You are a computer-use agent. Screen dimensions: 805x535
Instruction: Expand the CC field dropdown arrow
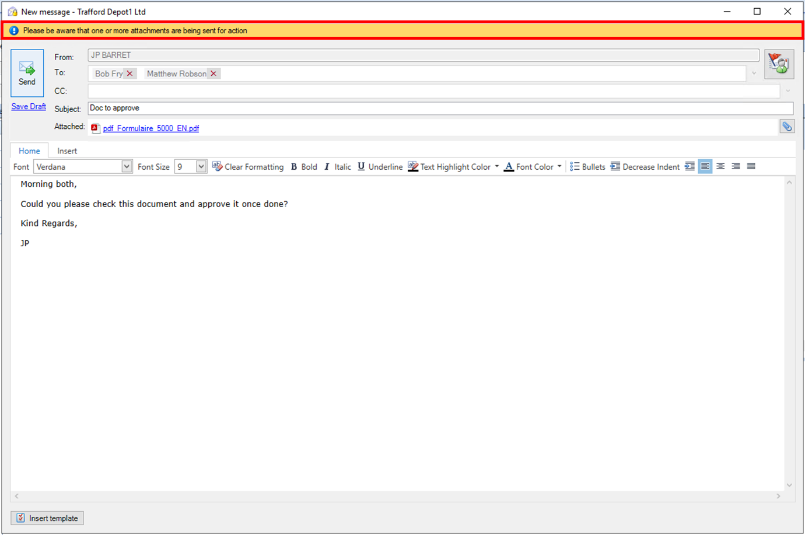(x=788, y=91)
